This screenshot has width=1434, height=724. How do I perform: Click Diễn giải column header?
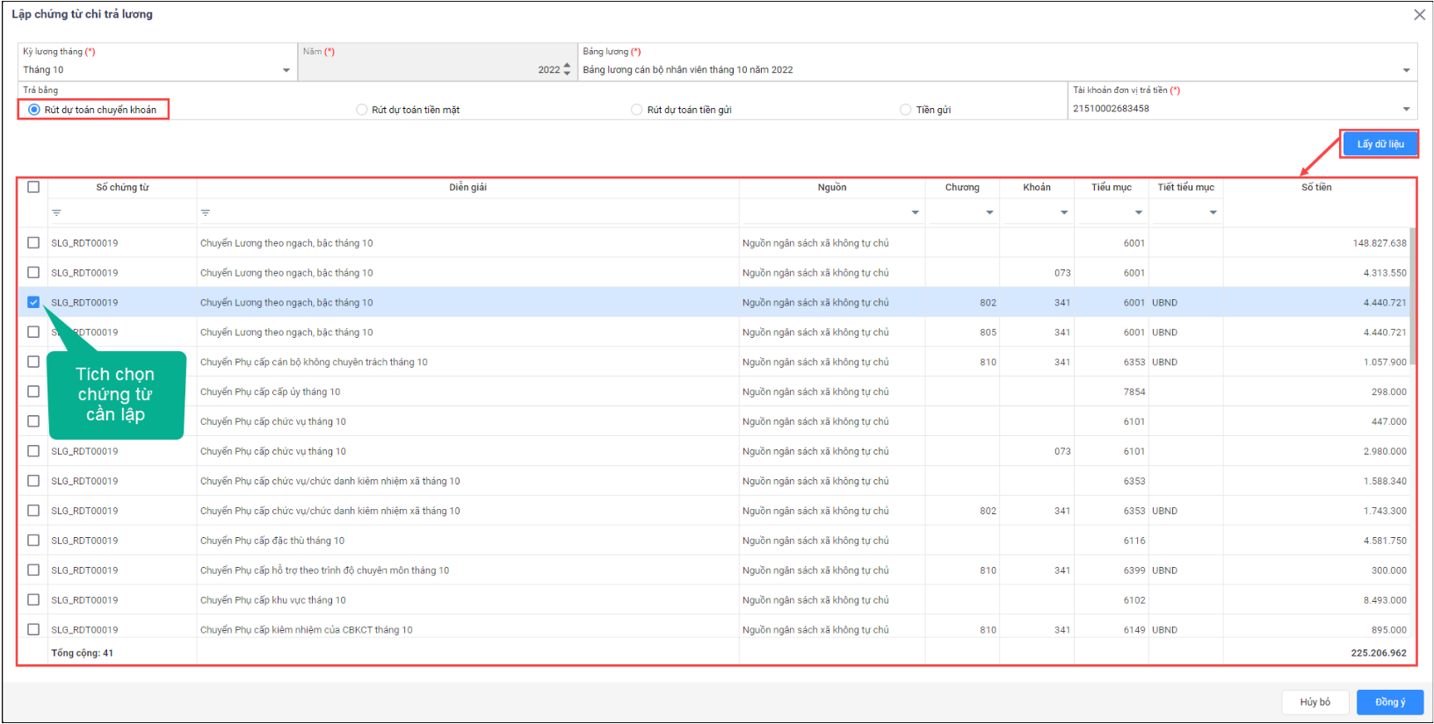pos(467,188)
